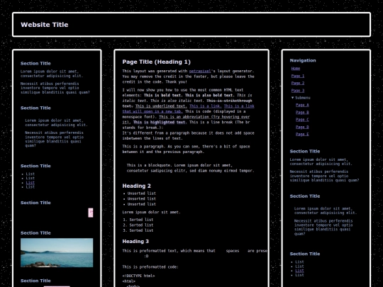Click the '<!DOCTYPE html>' code line
The image size is (383, 287).
click(138, 276)
